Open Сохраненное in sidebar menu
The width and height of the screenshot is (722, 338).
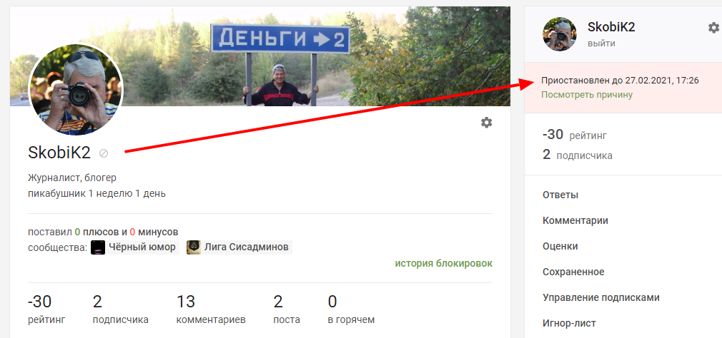click(573, 272)
